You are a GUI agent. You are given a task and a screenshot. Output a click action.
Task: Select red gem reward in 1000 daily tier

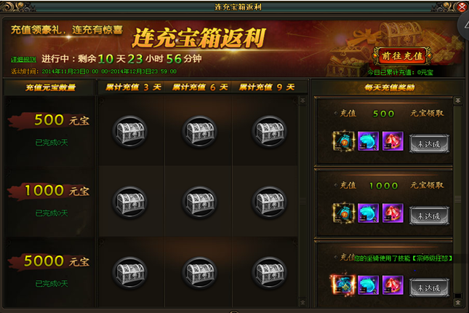(393, 213)
